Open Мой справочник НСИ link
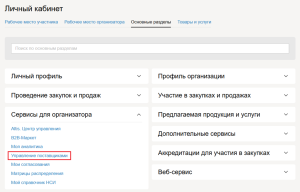The image size is (300, 192). (x=33, y=182)
